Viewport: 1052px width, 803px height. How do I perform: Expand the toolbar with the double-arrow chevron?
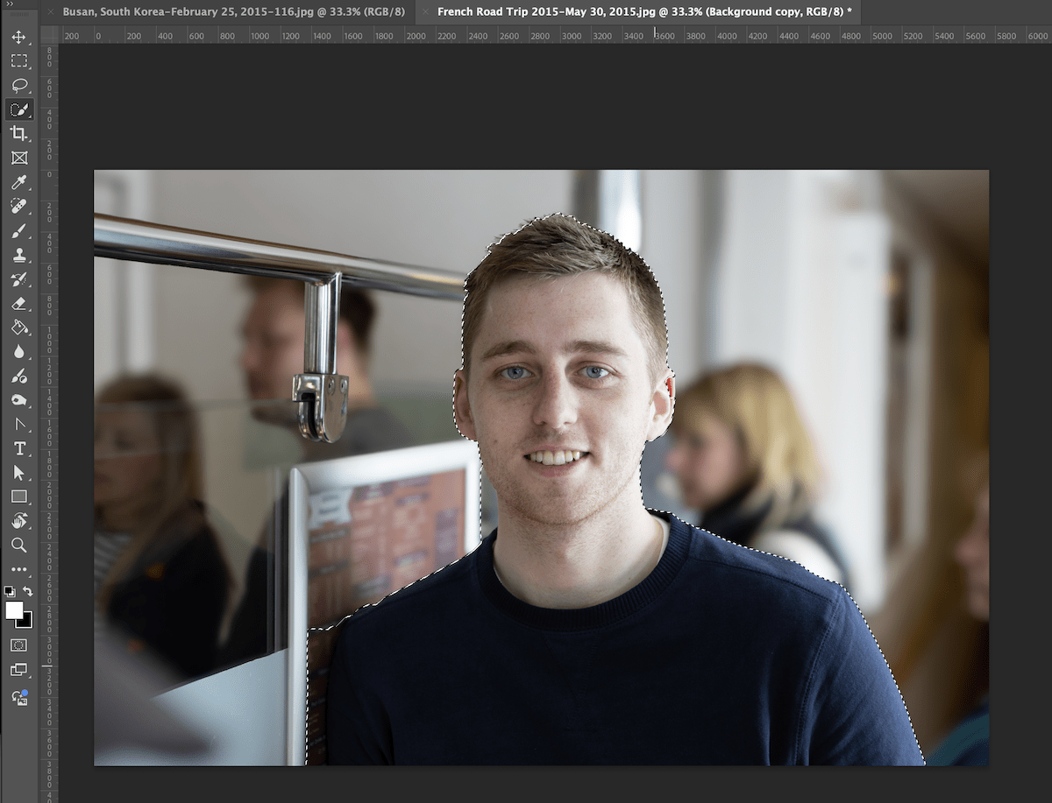(11, 6)
